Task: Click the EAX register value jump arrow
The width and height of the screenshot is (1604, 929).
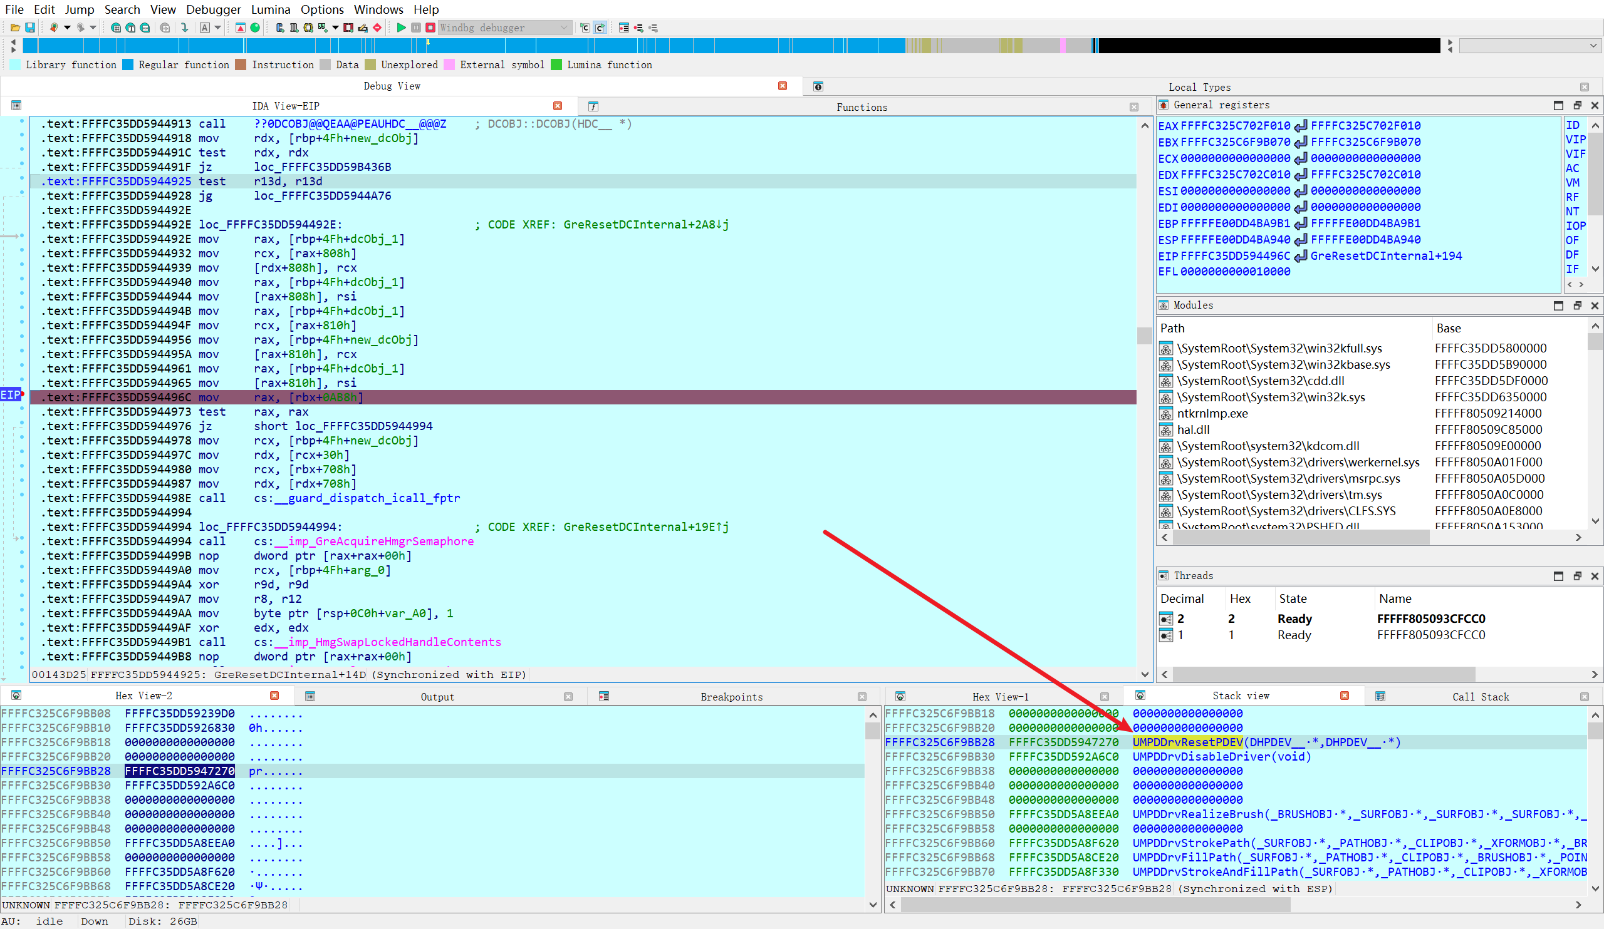Action: tap(1300, 126)
